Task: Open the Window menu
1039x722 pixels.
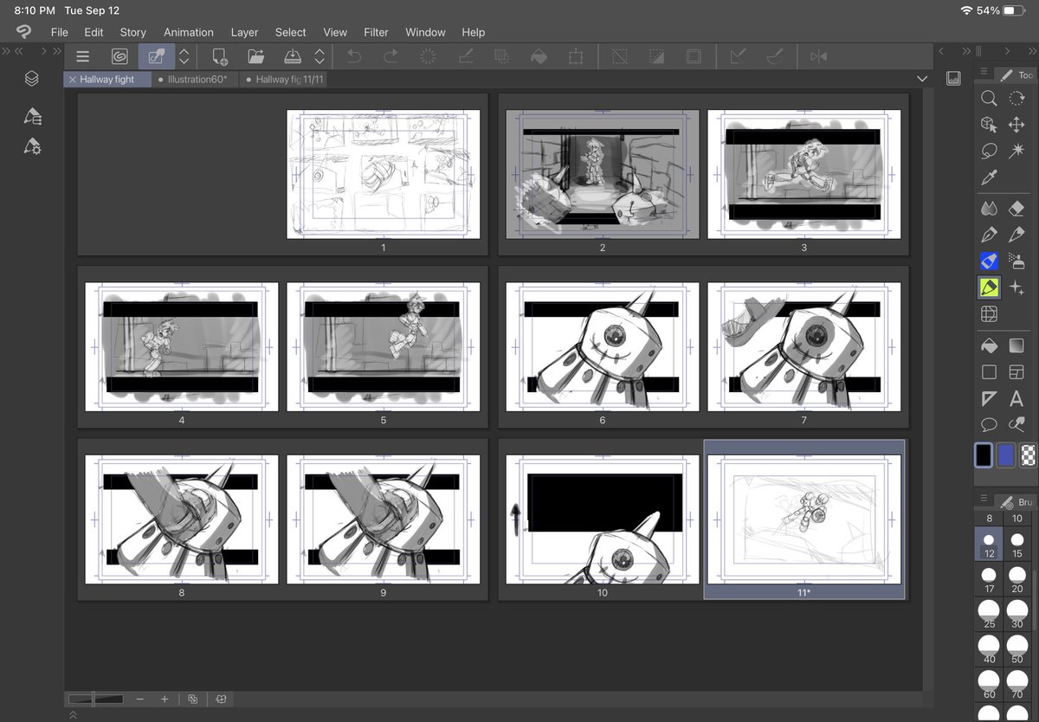Action: [x=425, y=32]
